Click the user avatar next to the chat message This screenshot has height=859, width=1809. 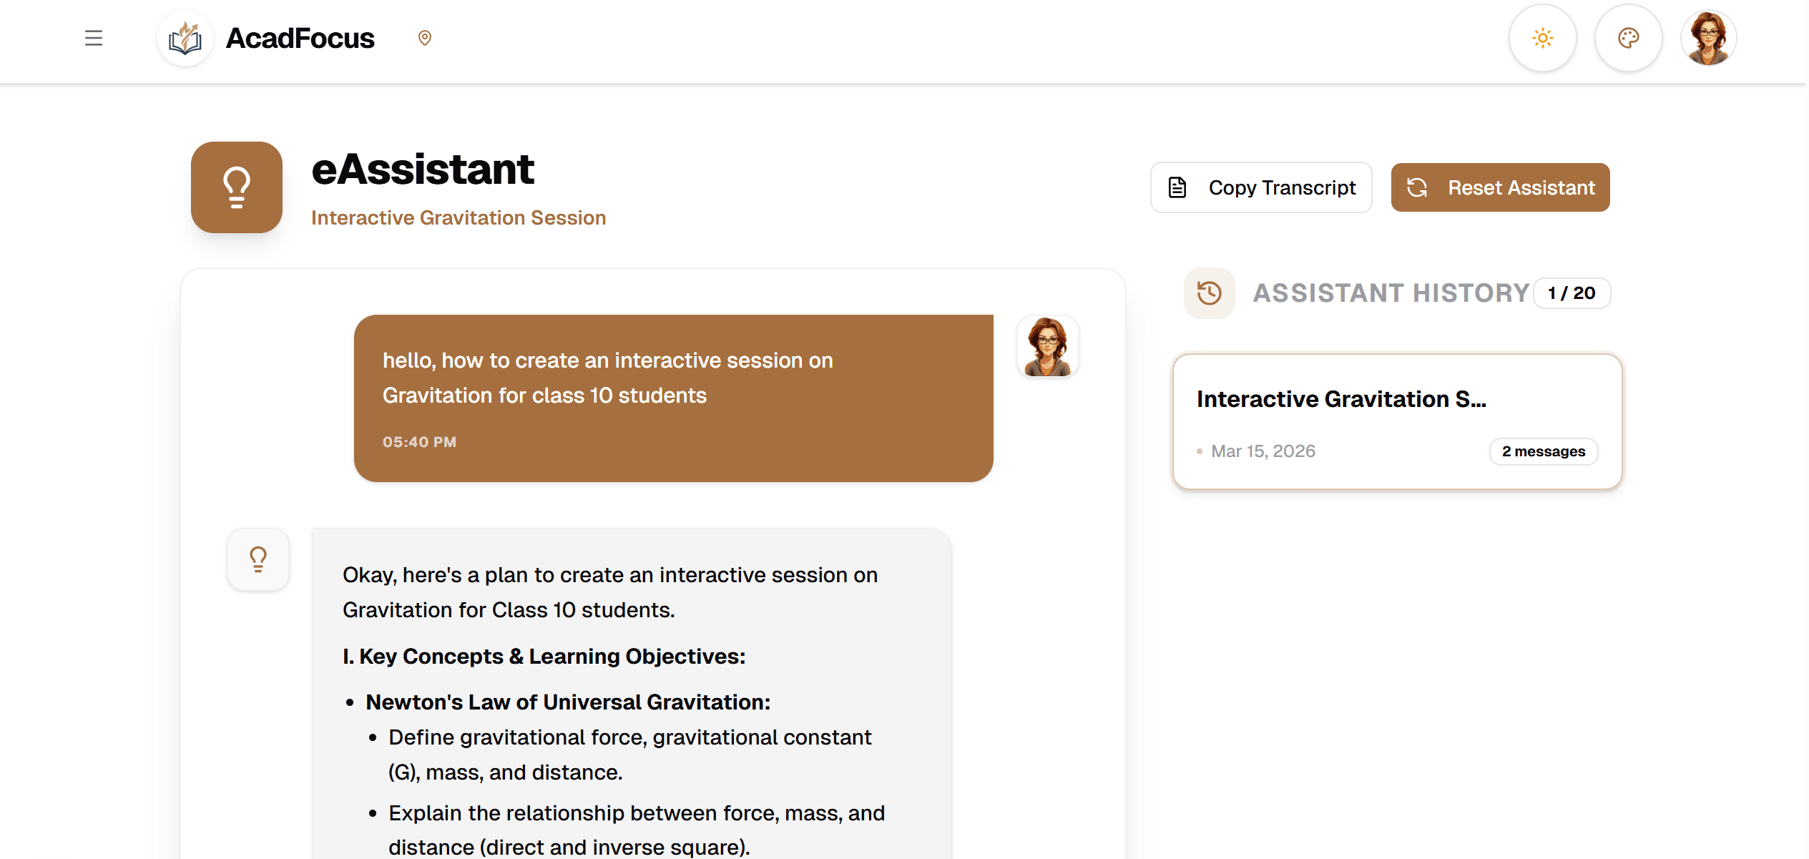[x=1046, y=346]
